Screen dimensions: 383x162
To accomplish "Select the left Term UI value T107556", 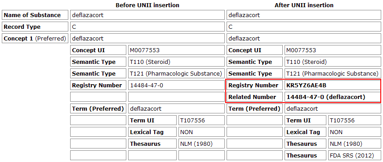I will click(201, 121).
